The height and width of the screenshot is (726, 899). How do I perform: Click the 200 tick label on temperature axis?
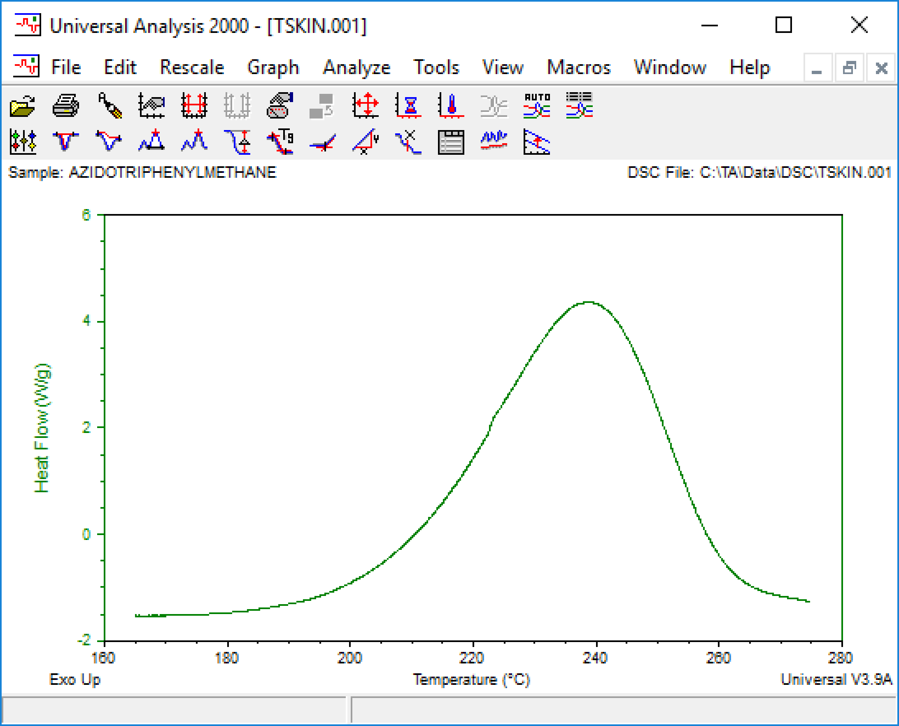coord(350,658)
